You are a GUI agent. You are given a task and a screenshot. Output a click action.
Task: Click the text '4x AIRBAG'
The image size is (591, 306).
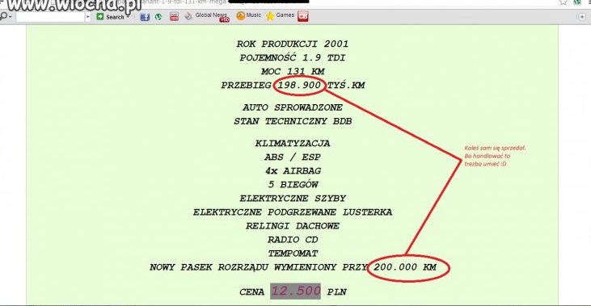pos(293,171)
